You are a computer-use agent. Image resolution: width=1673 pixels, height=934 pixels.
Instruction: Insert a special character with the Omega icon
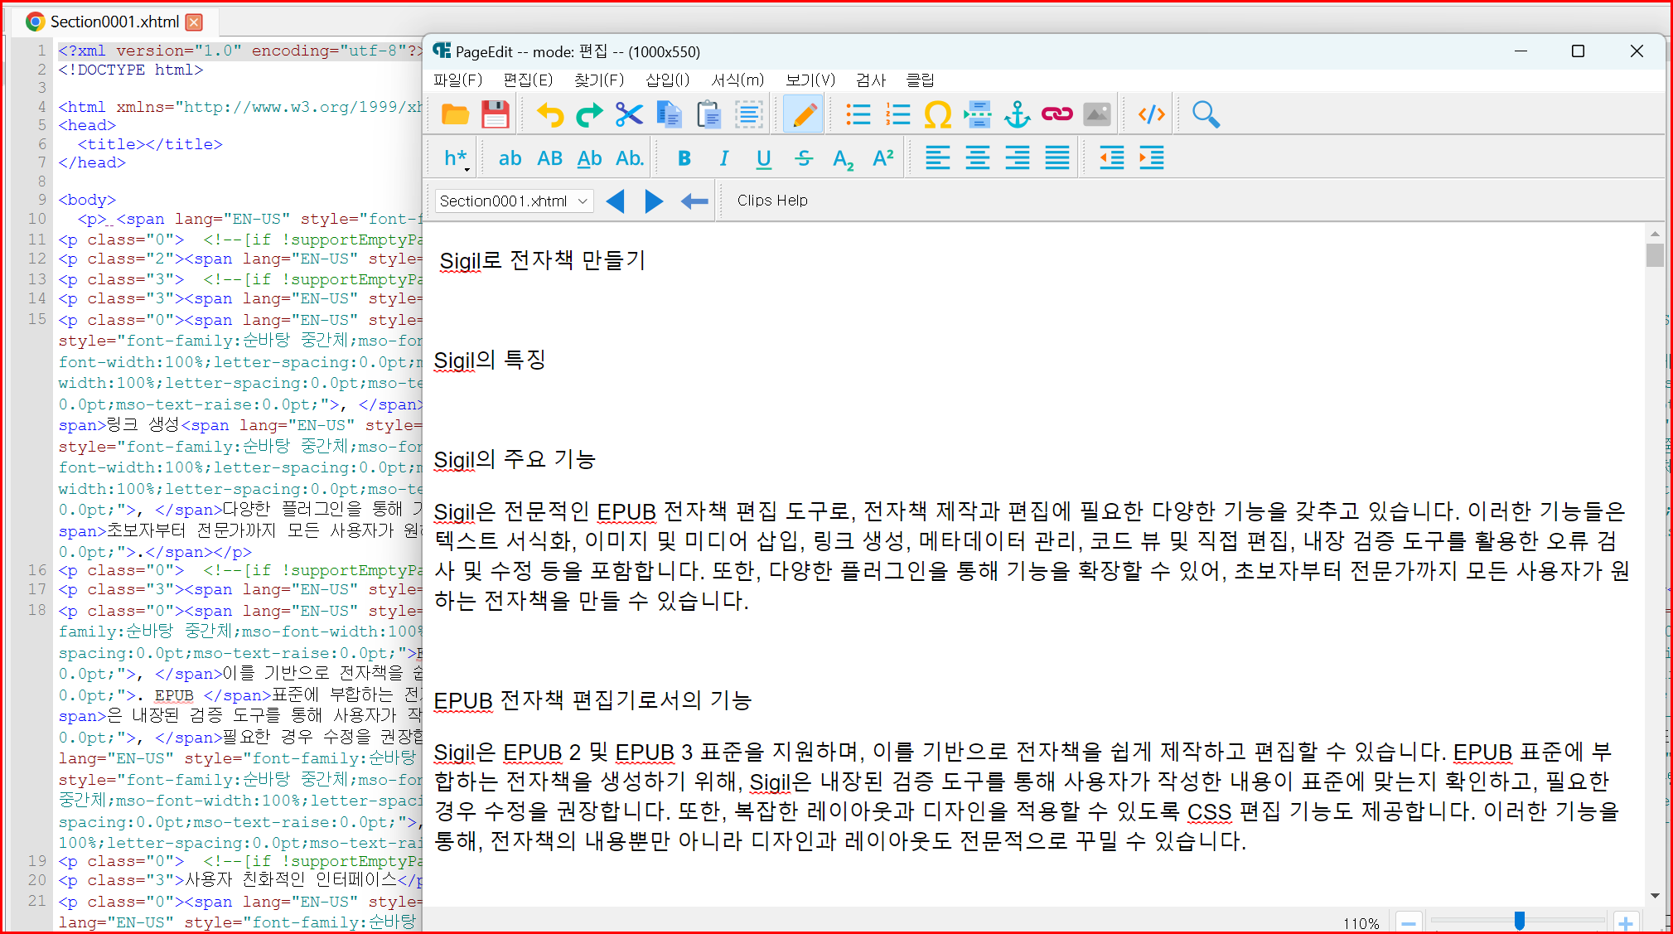click(937, 114)
